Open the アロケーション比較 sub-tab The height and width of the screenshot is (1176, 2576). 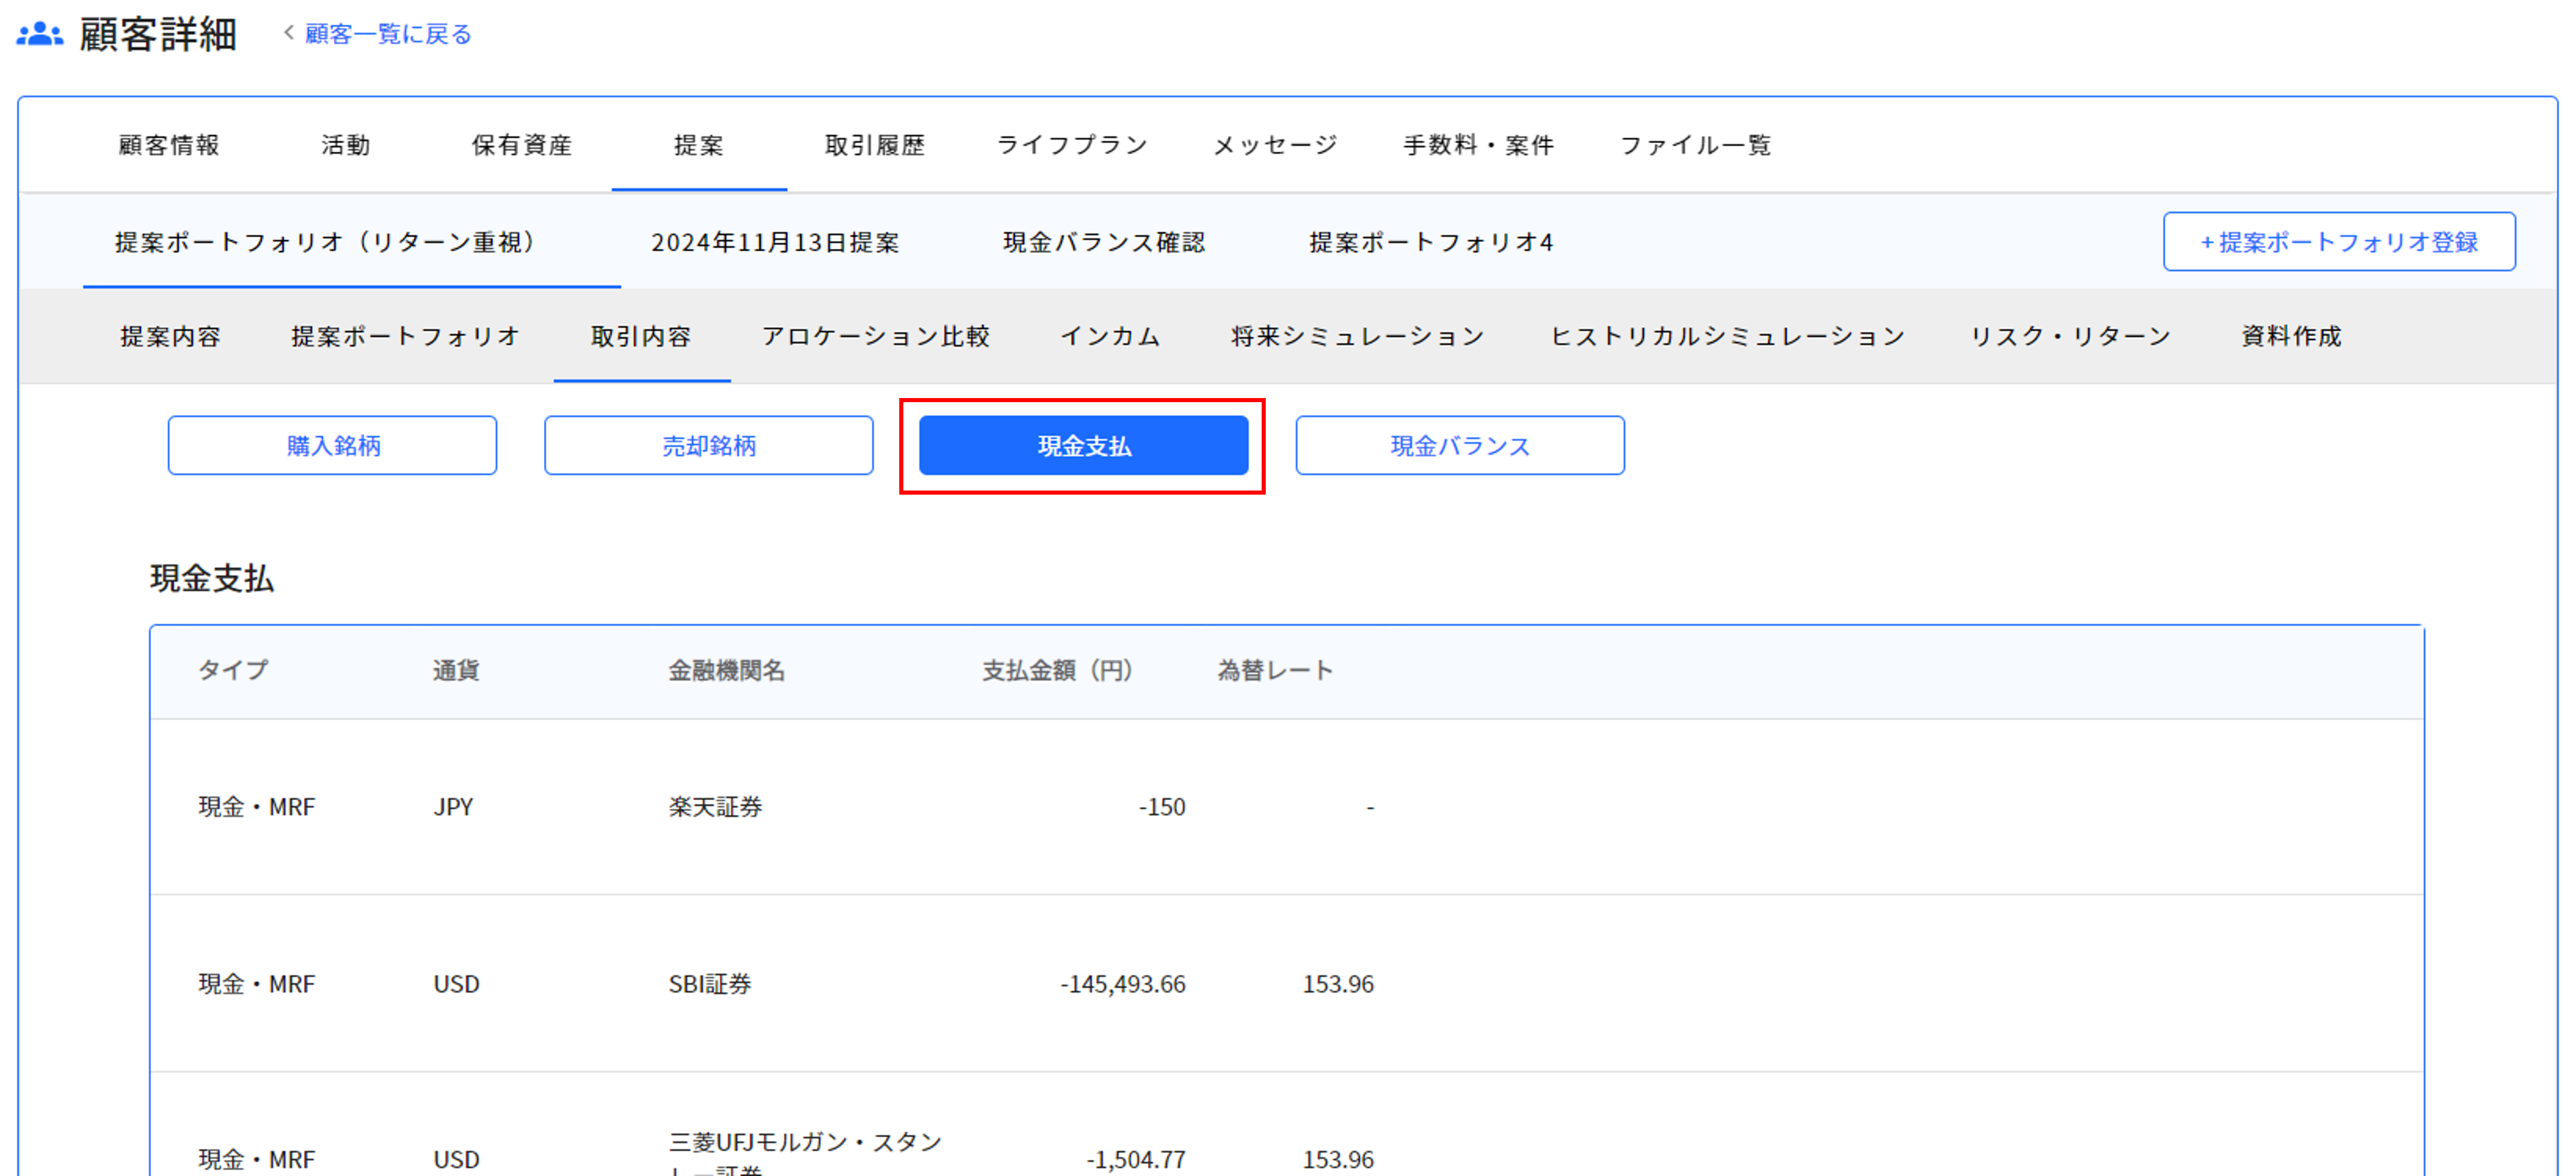pos(876,336)
